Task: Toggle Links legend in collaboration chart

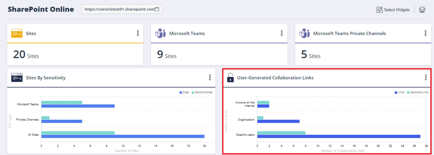Action: pyautogui.click(x=399, y=92)
